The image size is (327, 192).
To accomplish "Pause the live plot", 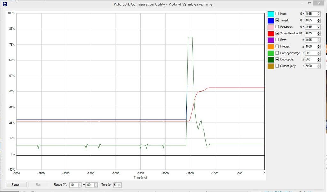I will tap(16, 185).
